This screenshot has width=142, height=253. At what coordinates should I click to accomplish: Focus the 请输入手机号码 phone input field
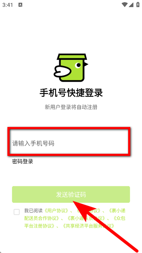(69, 143)
